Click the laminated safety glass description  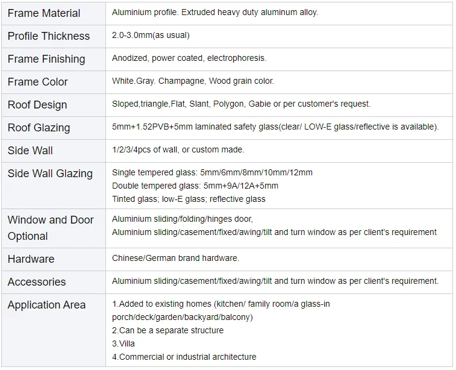point(275,127)
